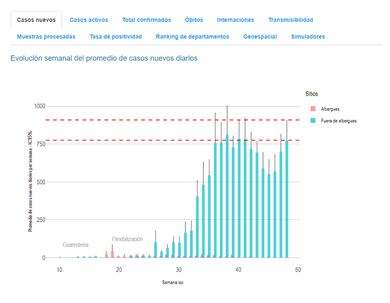Viewport: 390px width, 303px height.
Task: Switch to Muestras procesadas tab
Action: (46, 37)
